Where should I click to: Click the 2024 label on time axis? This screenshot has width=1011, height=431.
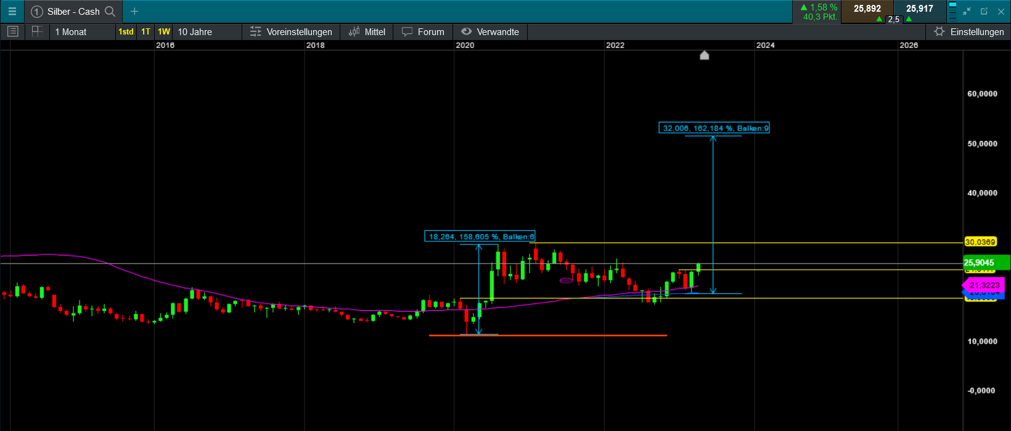(x=766, y=45)
